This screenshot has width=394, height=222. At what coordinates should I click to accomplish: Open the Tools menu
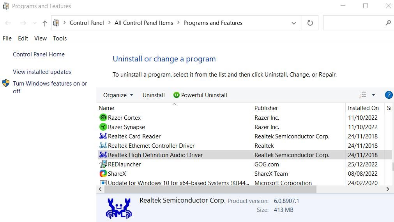pyautogui.click(x=60, y=38)
